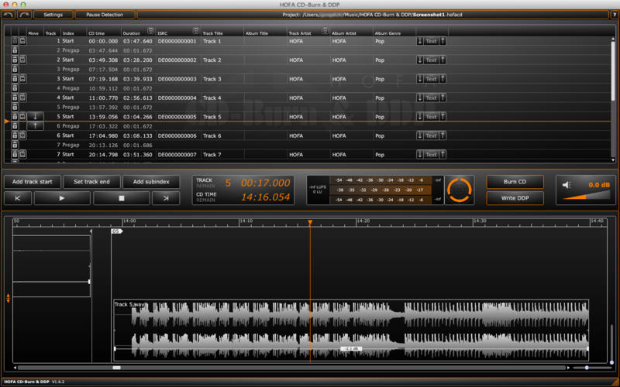
Task: Open Album Genre Pop for Track 2
Action: pos(380,60)
